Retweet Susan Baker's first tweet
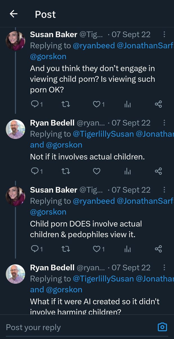The height and width of the screenshot is (339, 174). pos(66,104)
